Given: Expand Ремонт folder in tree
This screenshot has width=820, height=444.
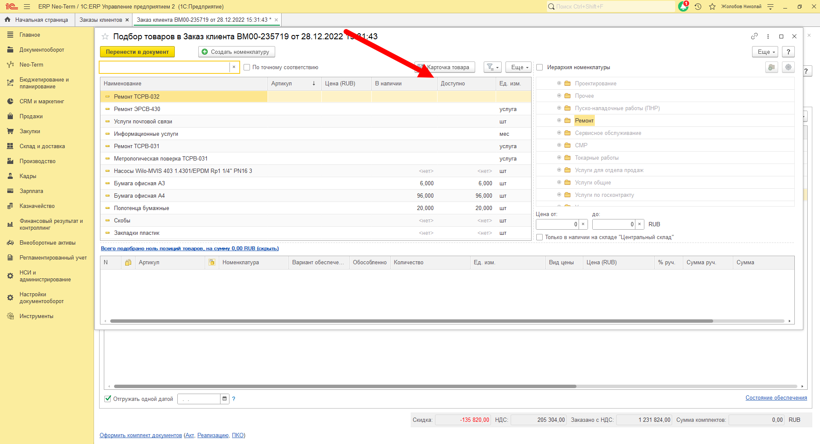Looking at the screenshot, I should 559,120.
